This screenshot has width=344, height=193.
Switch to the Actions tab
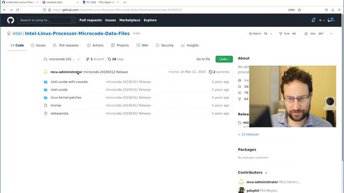[95, 45]
